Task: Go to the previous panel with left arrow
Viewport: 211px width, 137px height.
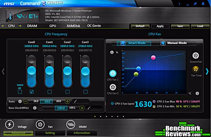Action: [x=3, y=71]
